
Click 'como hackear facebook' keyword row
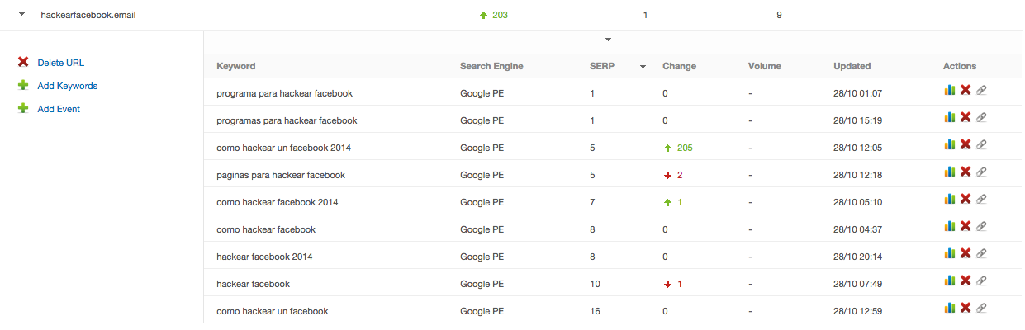[613, 229]
